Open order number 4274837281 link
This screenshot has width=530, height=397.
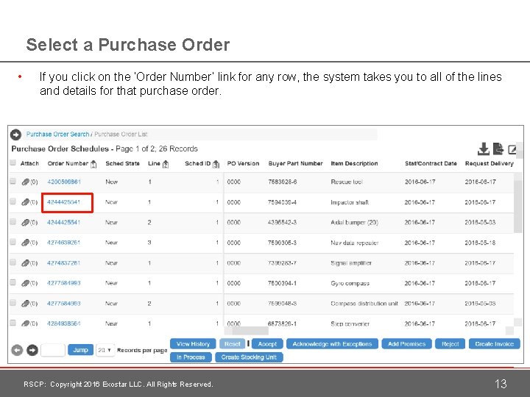(x=63, y=263)
